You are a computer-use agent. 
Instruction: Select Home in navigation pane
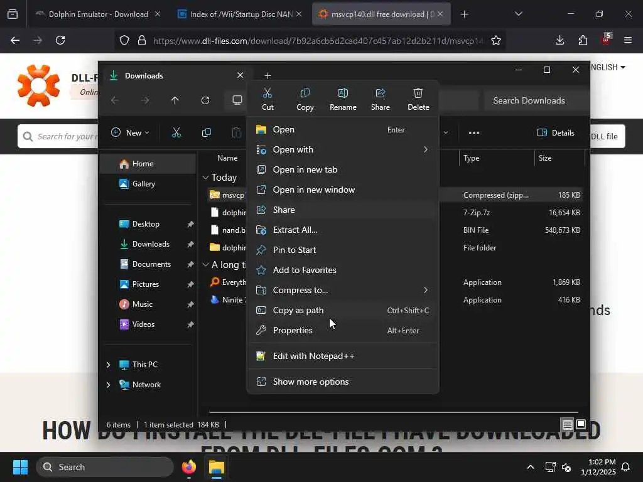tap(148, 164)
